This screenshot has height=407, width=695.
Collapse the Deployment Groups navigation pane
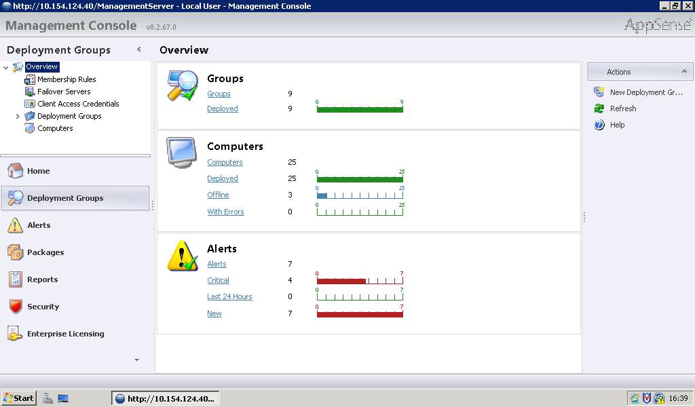click(139, 50)
